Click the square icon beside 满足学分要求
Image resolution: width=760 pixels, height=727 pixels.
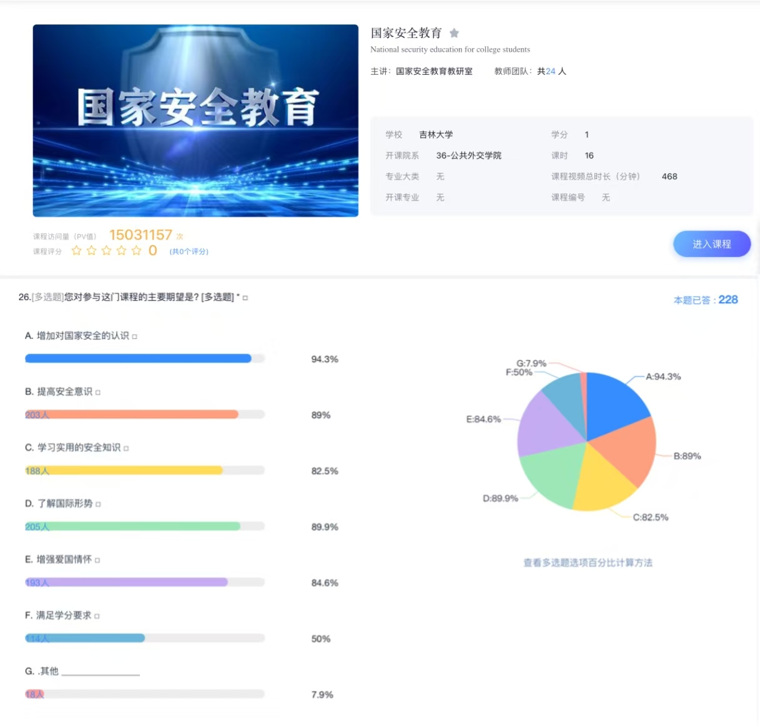tap(97, 617)
